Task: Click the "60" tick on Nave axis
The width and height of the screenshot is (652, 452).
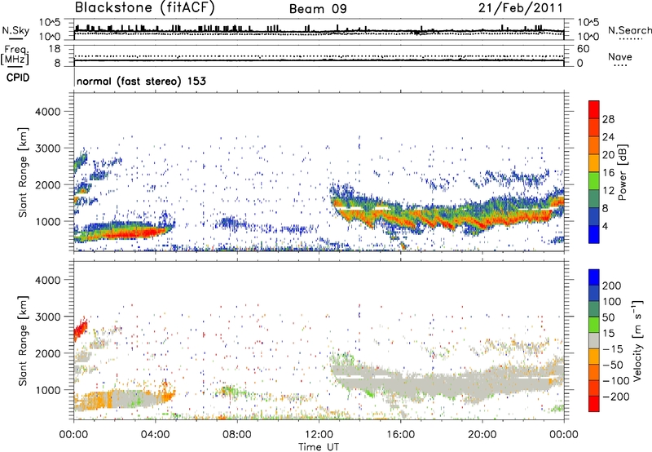Action: click(x=583, y=49)
